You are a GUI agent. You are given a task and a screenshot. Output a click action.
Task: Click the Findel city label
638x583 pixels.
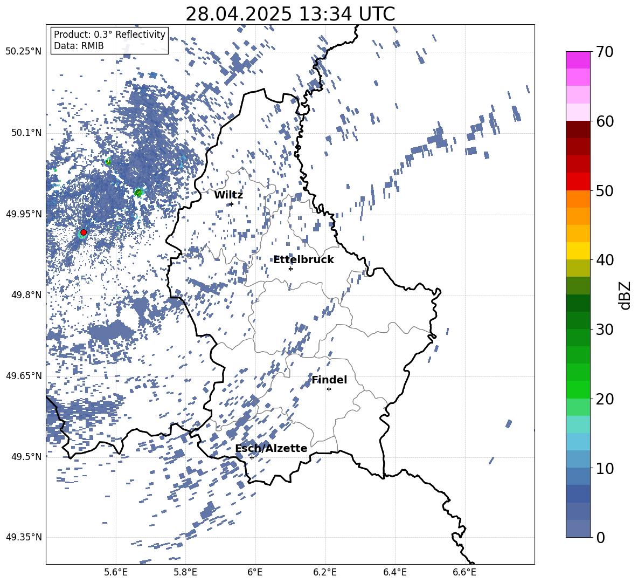click(x=329, y=380)
